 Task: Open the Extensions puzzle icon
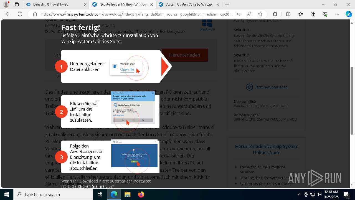point(275,14)
